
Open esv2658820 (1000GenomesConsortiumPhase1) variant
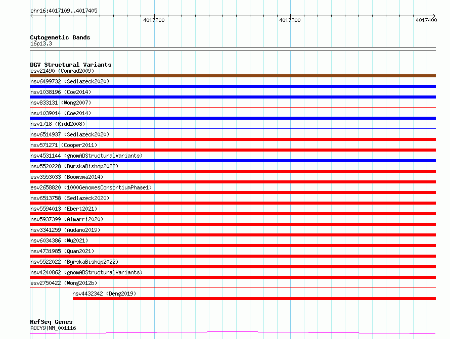coord(91,187)
